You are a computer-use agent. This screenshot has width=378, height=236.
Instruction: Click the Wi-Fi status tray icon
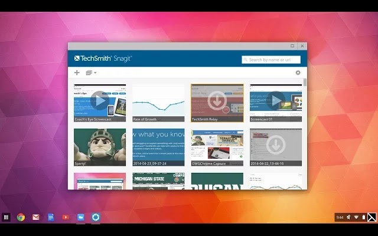click(356, 218)
